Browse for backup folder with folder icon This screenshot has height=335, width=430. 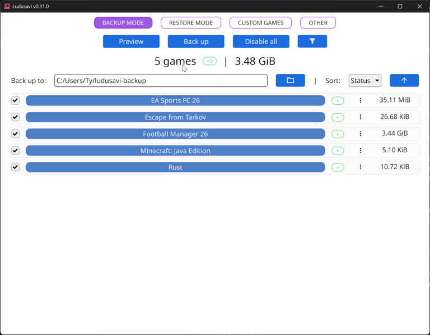click(290, 81)
